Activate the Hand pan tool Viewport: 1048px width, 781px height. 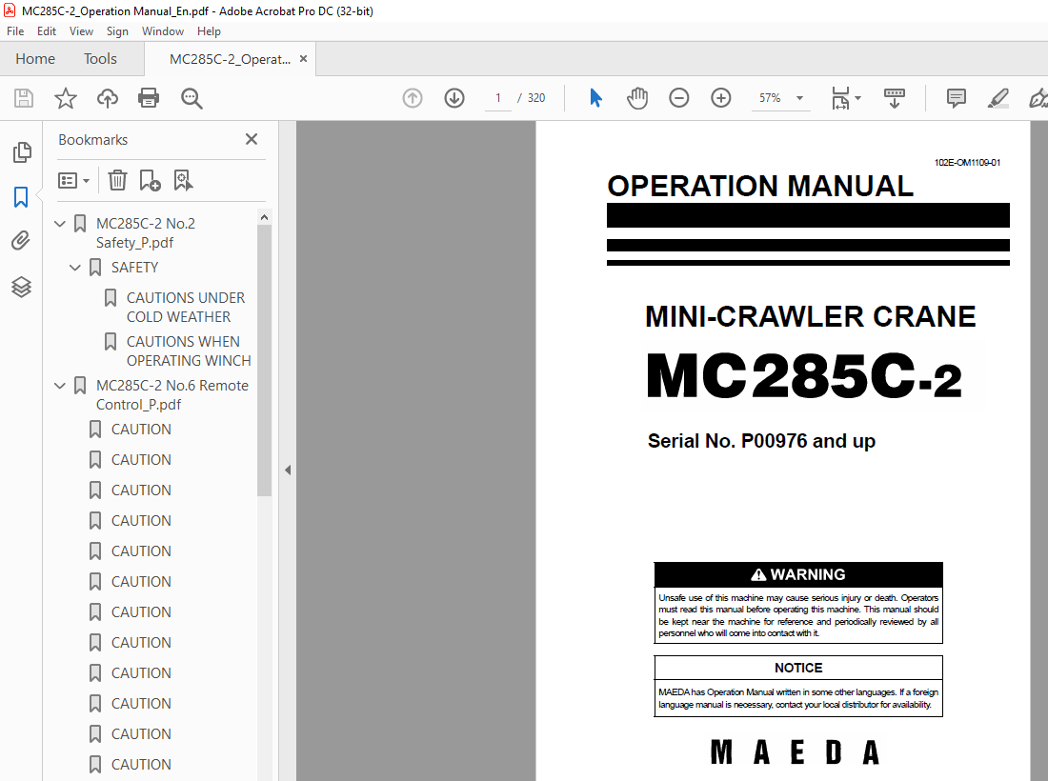[x=637, y=98]
